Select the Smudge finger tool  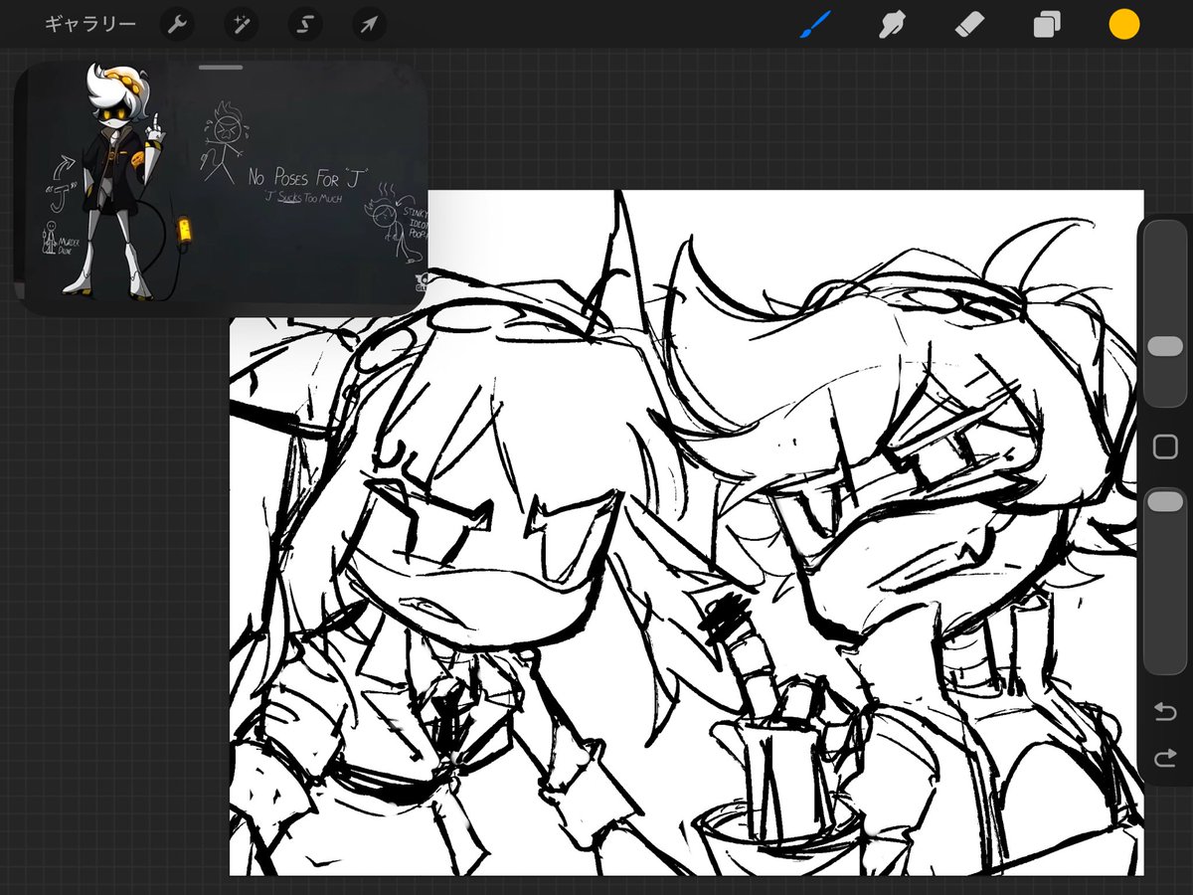[893, 25]
